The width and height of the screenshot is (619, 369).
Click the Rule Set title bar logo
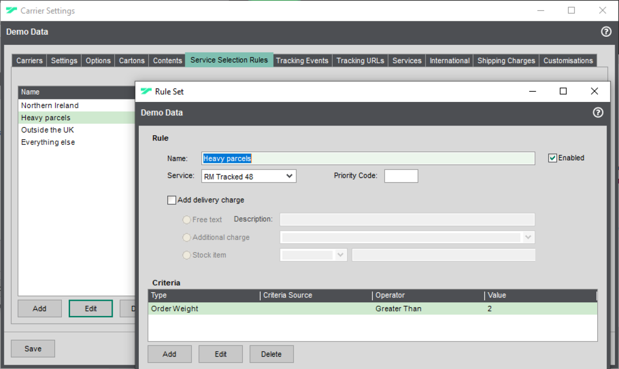146,91
